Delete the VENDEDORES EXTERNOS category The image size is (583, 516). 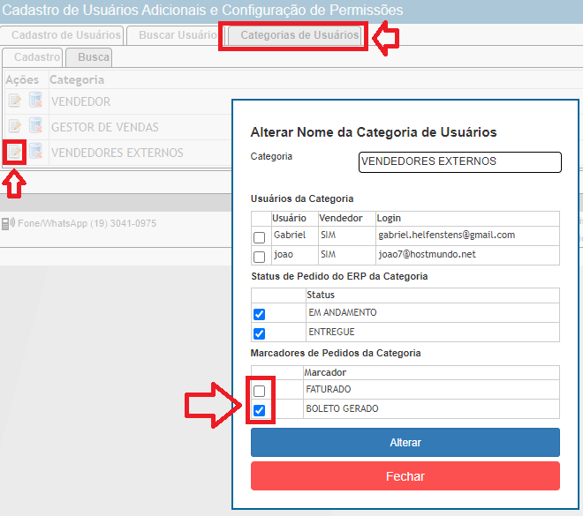point(35,152)
